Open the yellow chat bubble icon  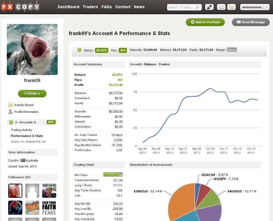[231, 7]
